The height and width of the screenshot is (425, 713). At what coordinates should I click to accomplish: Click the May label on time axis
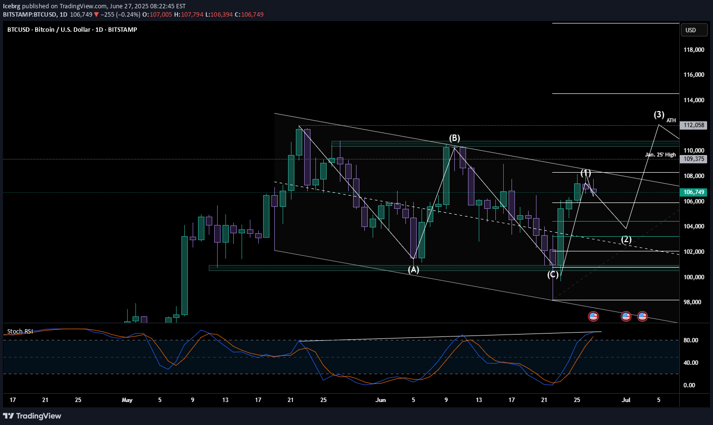[x=127, y=400]
